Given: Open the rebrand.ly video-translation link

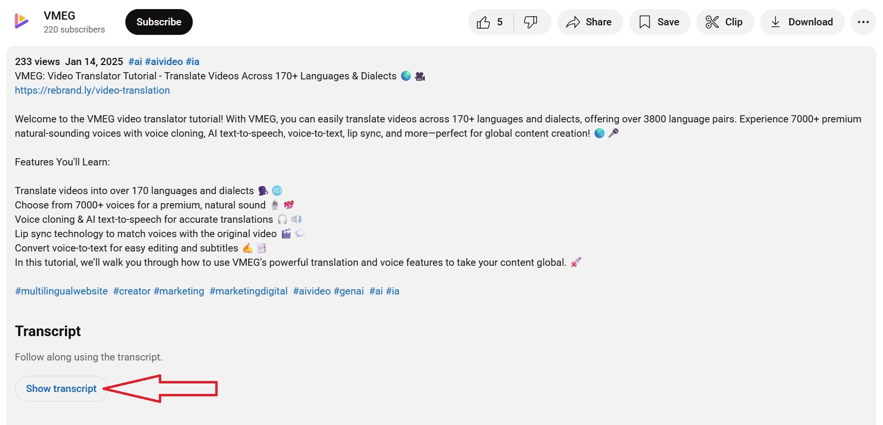Looking at the screenshot, I should point(92,90).
